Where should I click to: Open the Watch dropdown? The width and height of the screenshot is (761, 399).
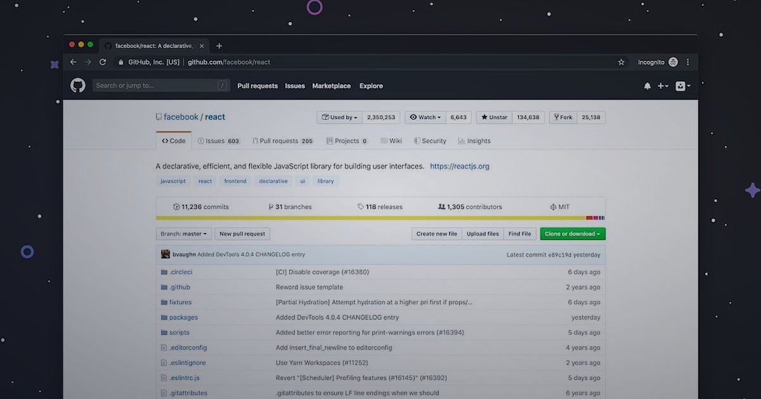point(425,117)
